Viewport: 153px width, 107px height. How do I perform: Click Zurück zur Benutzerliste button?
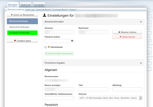(22, 15)
